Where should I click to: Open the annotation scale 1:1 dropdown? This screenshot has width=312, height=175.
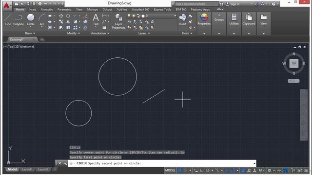coord(261,170)
